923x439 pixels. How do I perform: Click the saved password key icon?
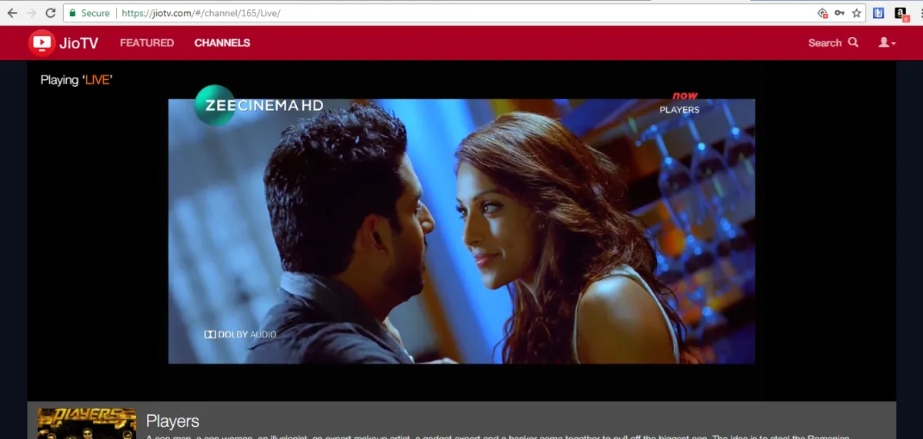(x=839, y=13)
